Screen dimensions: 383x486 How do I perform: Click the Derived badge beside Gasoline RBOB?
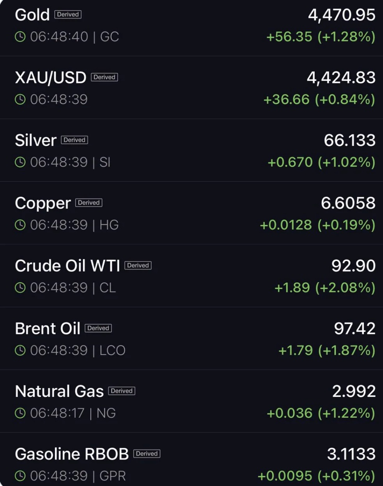click(147, 453)
